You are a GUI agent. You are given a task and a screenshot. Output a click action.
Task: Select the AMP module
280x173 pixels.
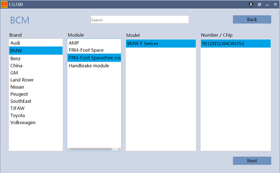pyautogui.click(x=74, y=43)
